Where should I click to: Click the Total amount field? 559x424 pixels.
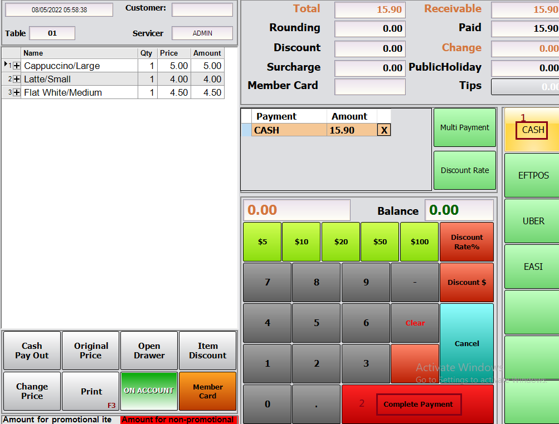pyautogui.click(x=370, y=9)
